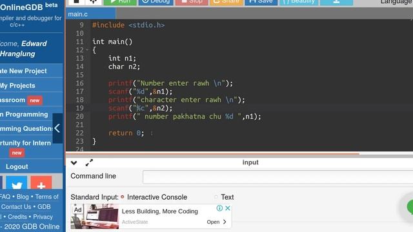This screenshot has height=232, width=413.
Task: Collapse the input panel with the down chevron
Action: (74, 163)
